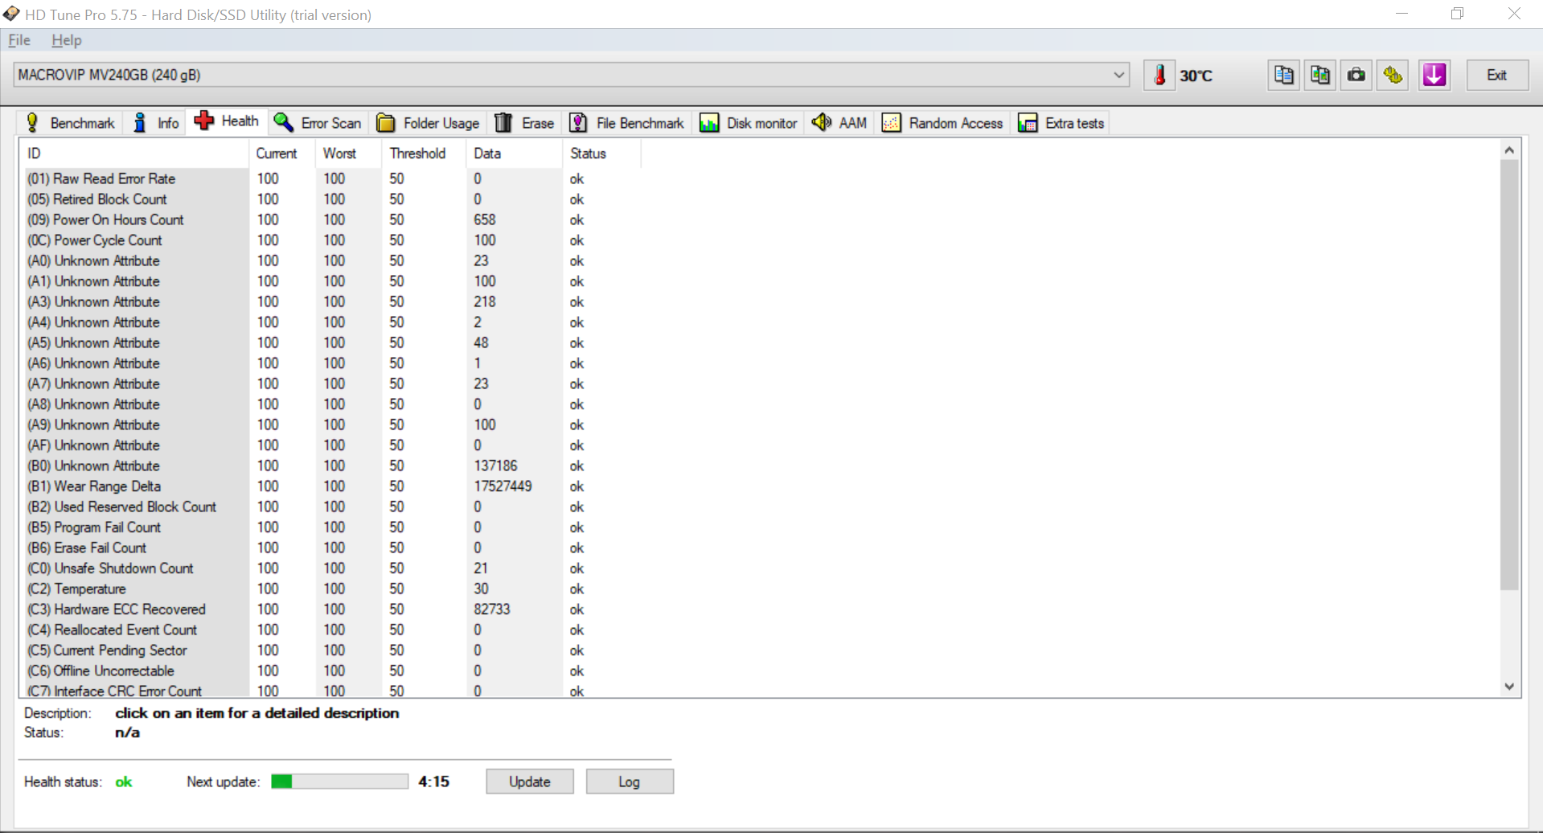Switch to the Folder Usage tab

[x=428, y=123]
